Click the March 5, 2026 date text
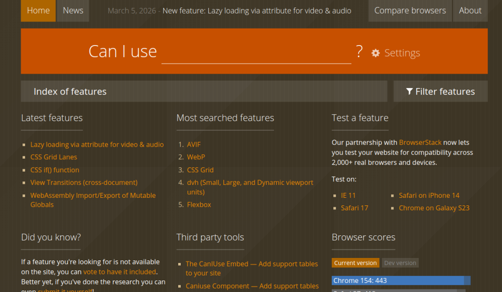The width and height of the screenshot is (502, 292). pyautogui.click(x=132, y=11)
